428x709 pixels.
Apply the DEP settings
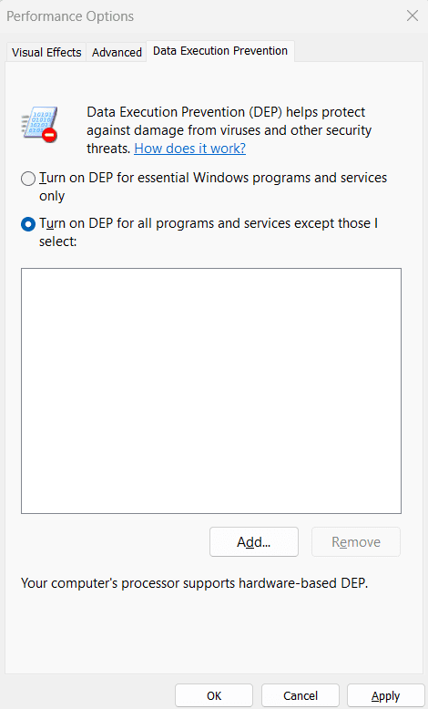tap(385, 695)
